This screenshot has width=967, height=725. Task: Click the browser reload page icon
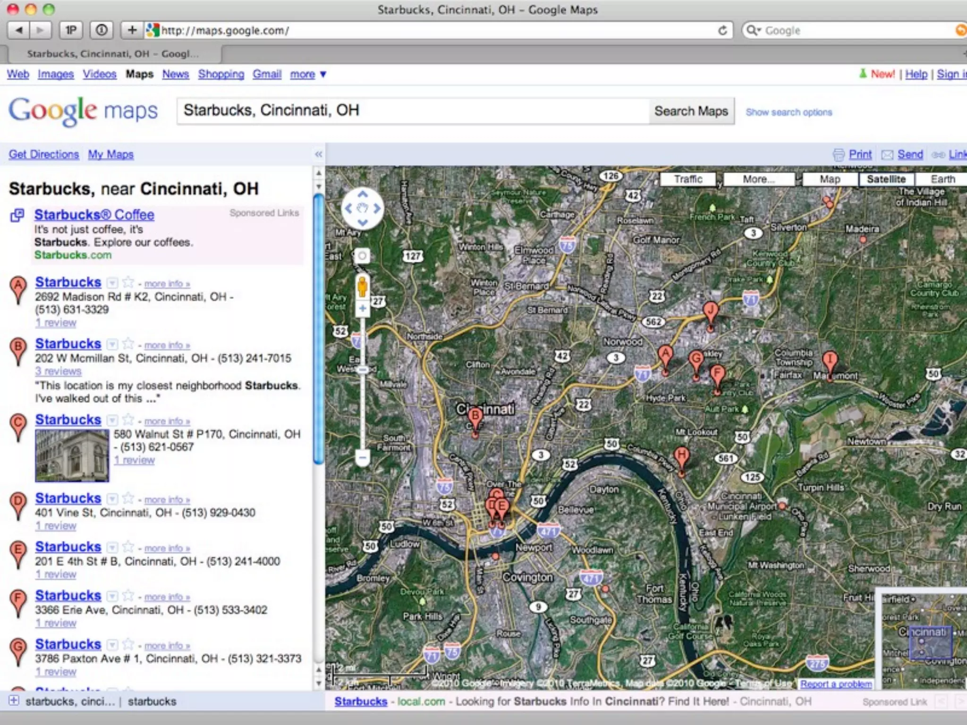(722, 31)
